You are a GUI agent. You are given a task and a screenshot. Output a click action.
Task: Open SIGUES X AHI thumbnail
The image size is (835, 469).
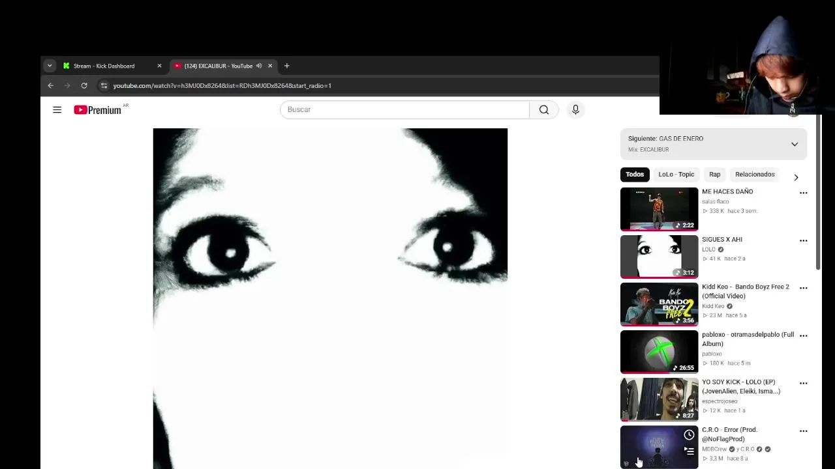[659, 257]
